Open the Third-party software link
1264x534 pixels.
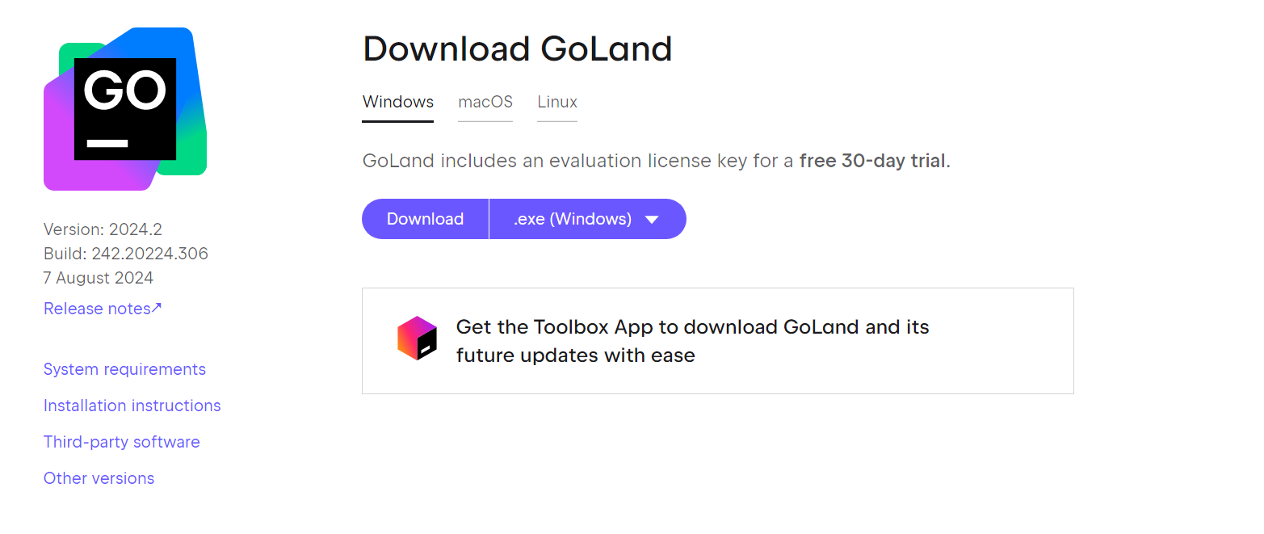click(122, 442)
